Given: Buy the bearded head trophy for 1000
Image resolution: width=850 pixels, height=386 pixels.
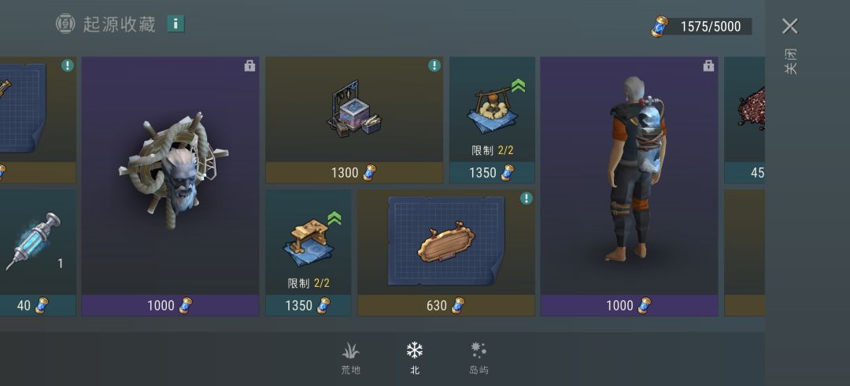Looking at the screenshot, I should 170,305.
